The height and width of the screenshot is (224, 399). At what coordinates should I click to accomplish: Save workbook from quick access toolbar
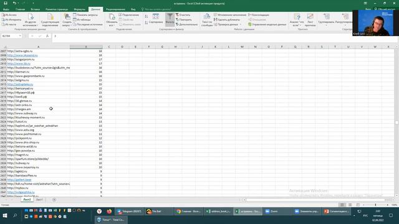point(6,3)
